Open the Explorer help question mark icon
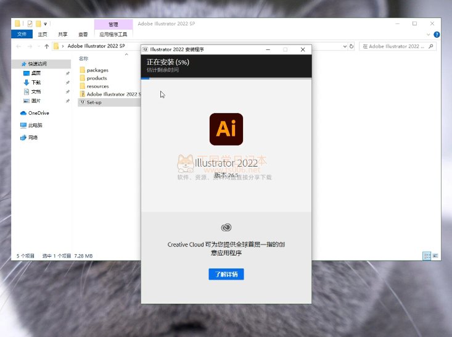The image size is (452, 337). 437,35
